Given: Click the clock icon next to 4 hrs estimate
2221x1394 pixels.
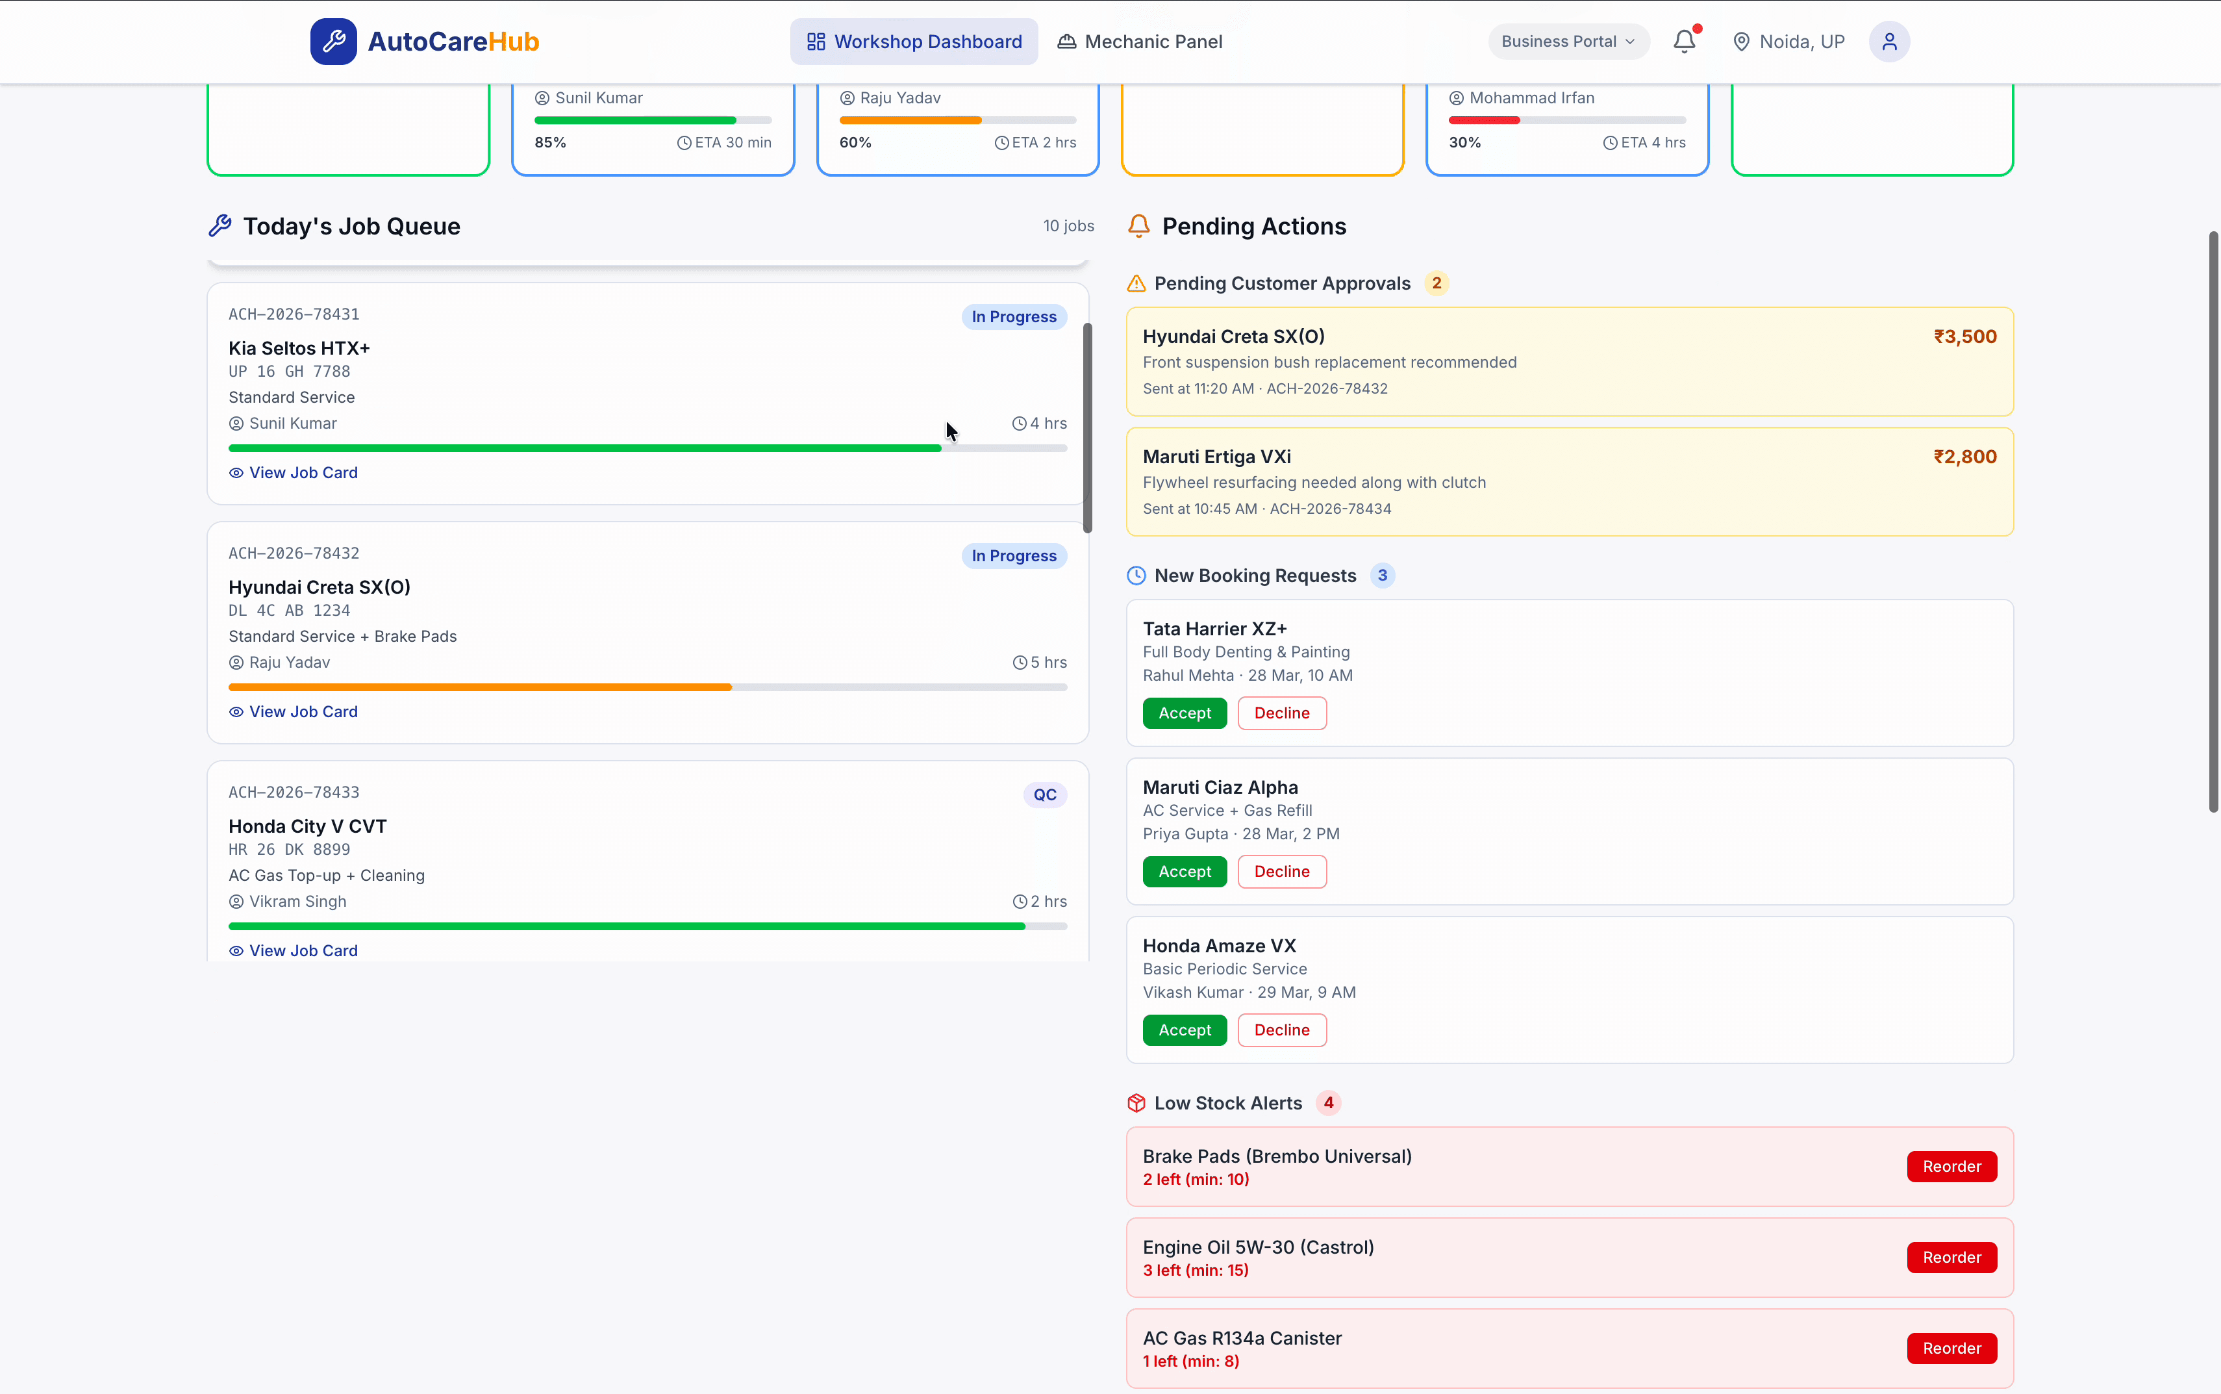Looking at the screenshot, I should 1020,423.
